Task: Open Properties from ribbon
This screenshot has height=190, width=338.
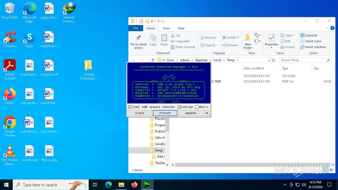Action: pos(272,41)
